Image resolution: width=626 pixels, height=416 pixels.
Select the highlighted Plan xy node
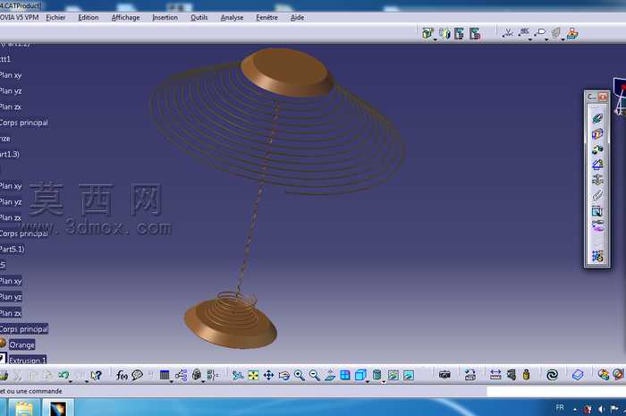pos(11,281)
